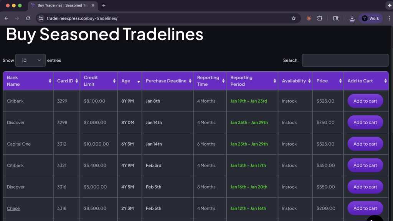Add Discover card 3316 to cart

(365, 187)
